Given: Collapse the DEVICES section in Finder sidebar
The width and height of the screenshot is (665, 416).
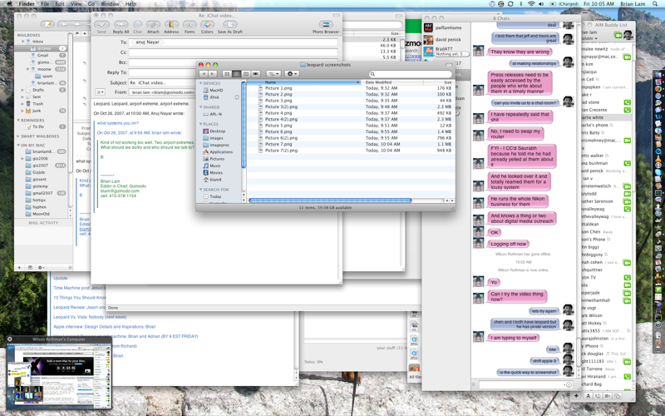Looking at the screenshot, I should click(201, 83).
